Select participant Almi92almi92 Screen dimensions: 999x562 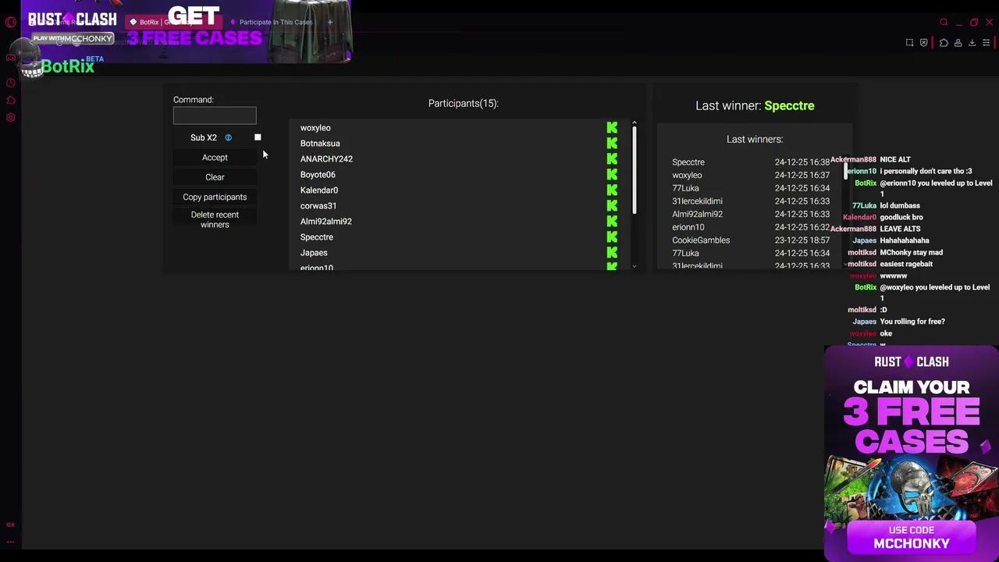coord(326,222)
